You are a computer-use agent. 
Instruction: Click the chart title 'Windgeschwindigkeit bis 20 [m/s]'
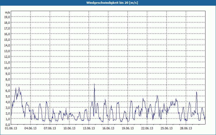pos(112,3)
